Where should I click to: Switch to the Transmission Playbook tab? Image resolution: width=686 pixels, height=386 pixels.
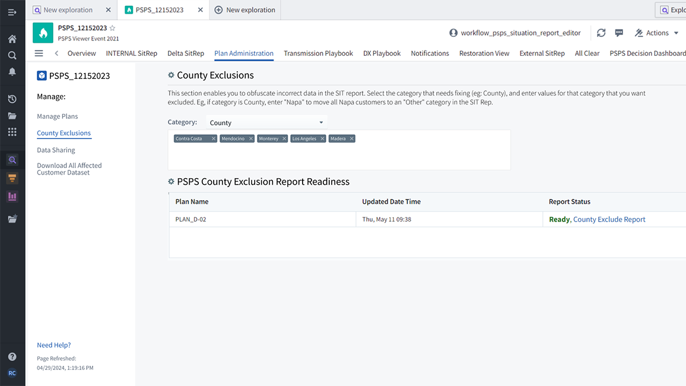click(x=318, y=53)
